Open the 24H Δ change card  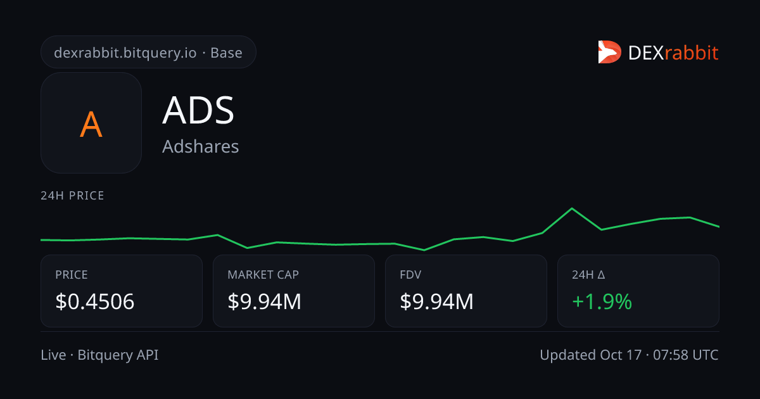(638, 291)
